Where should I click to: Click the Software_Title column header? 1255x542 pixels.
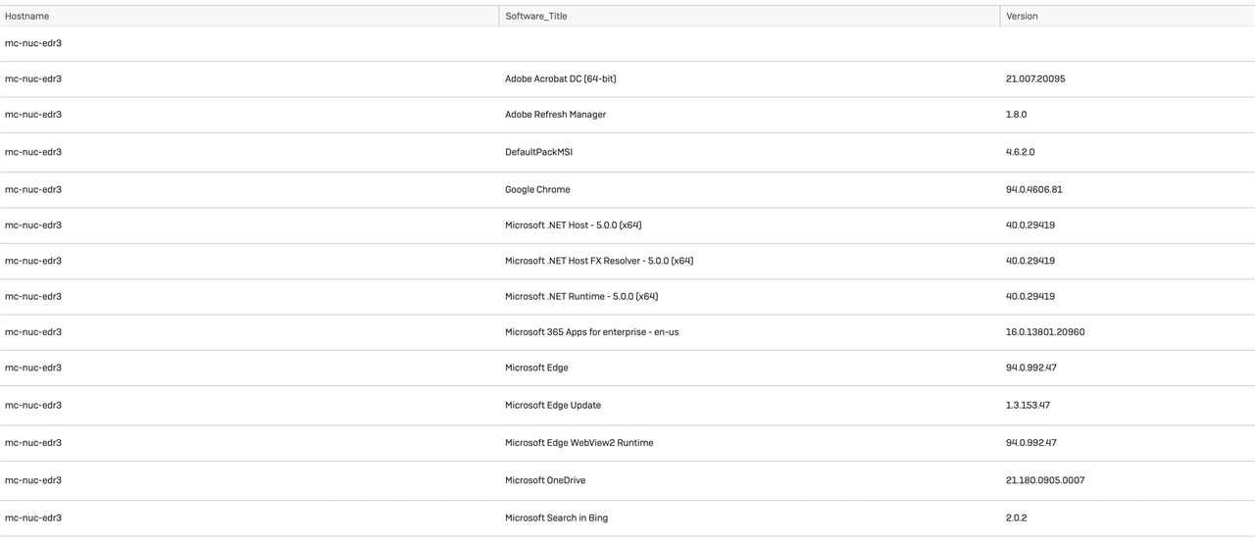535,16
